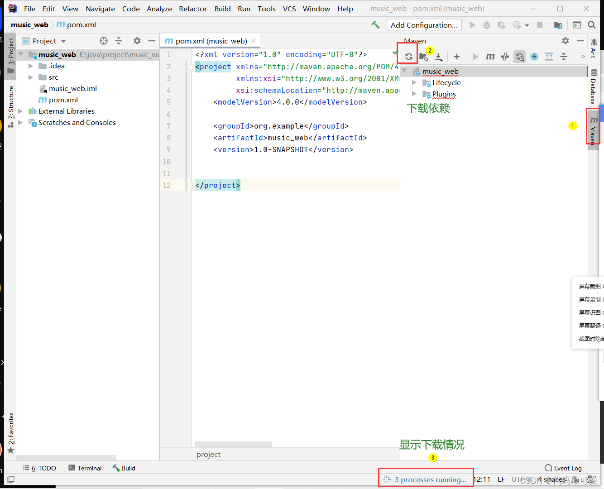Add a Maven project with plus icon
604x489 pixels.
click(457, 57)
